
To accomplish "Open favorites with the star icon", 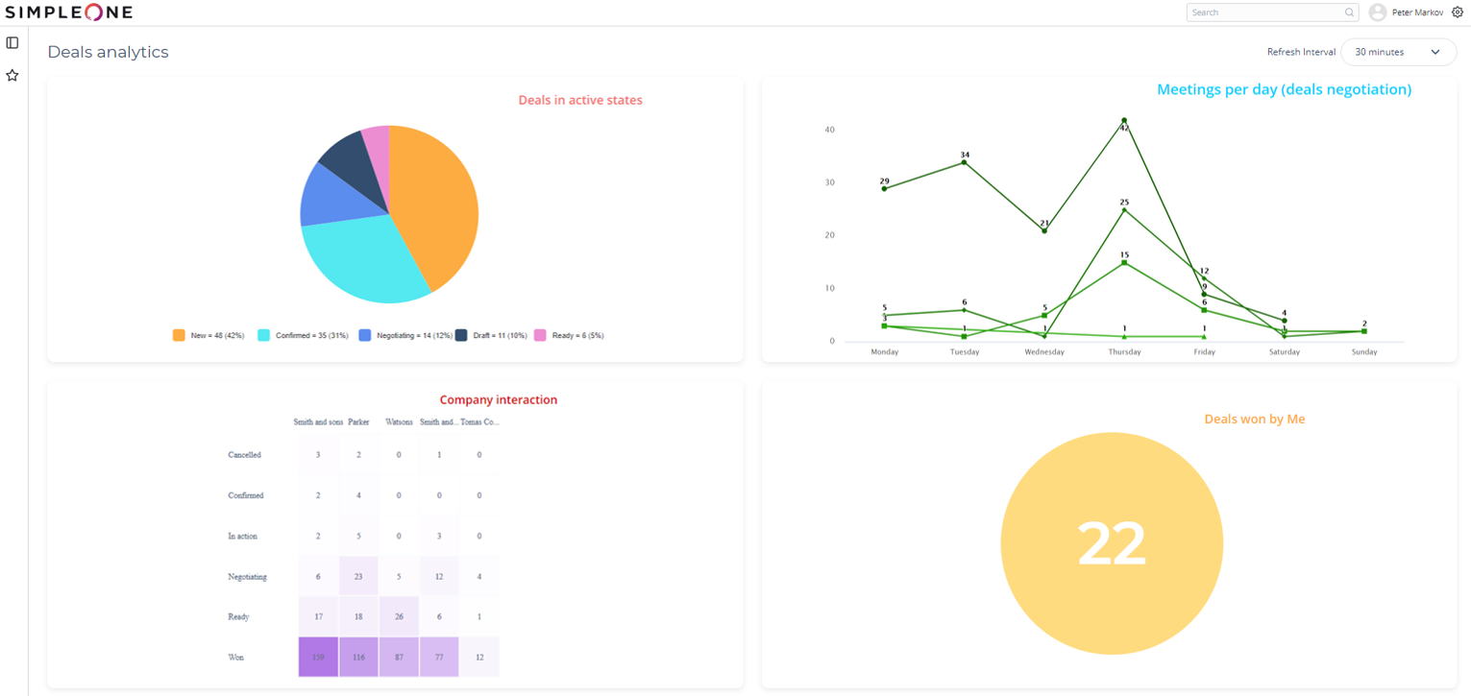I will (12, 75).
